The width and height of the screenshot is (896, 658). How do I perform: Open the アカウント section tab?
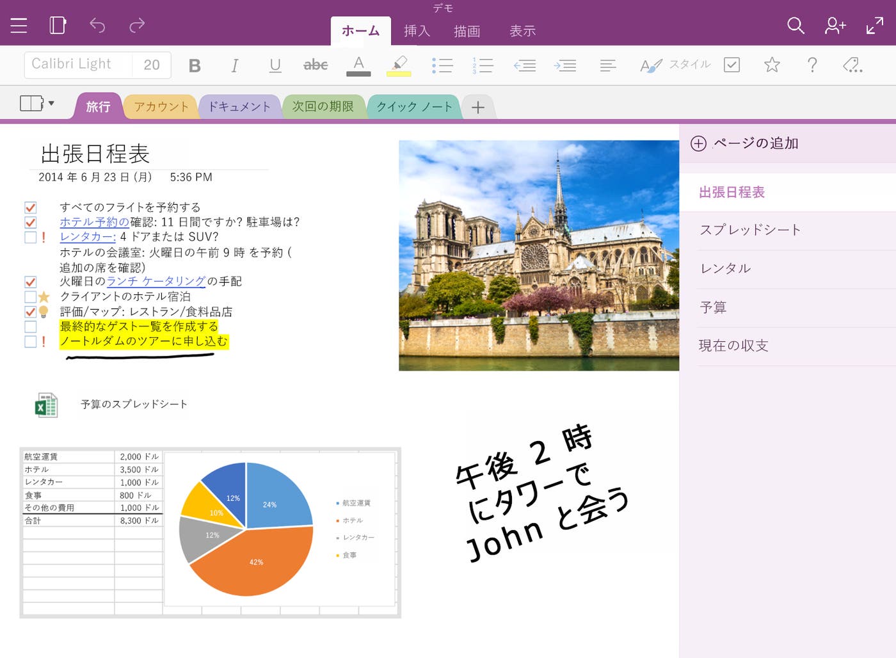(161, 107)
